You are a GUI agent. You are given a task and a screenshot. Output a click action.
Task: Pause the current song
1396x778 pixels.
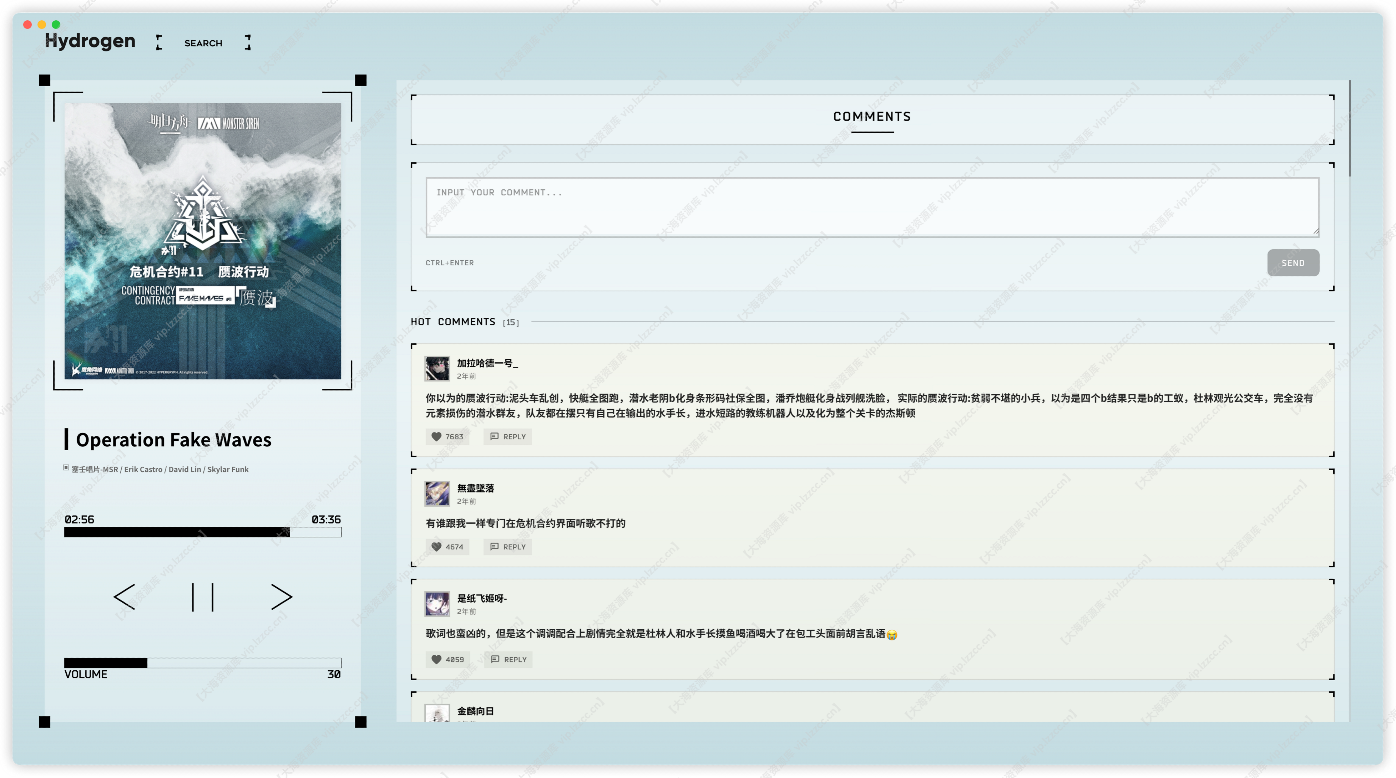(x=203, y=597)
